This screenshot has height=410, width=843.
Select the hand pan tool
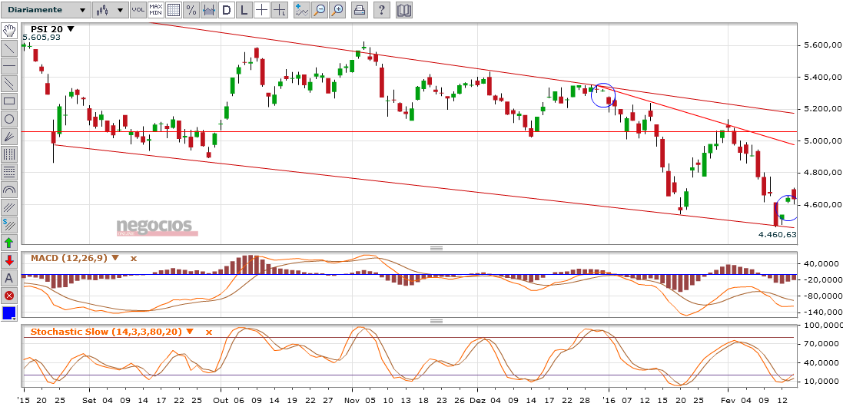(x=10, y=31)
